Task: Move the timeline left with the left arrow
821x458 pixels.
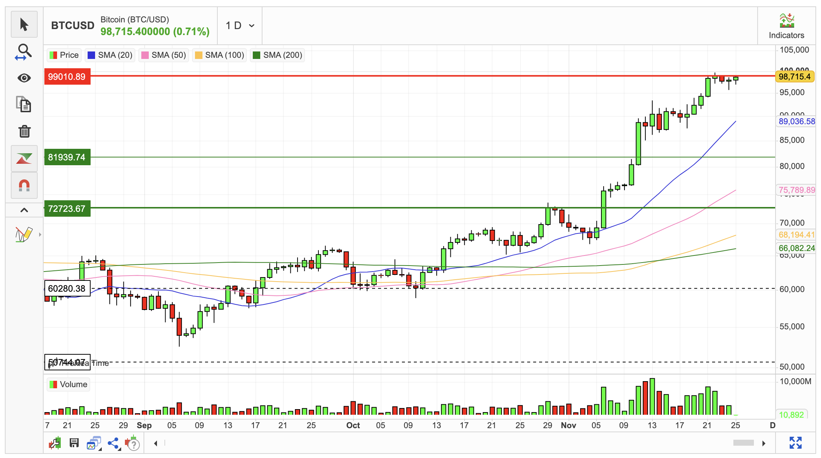Action: pos(156,443)
